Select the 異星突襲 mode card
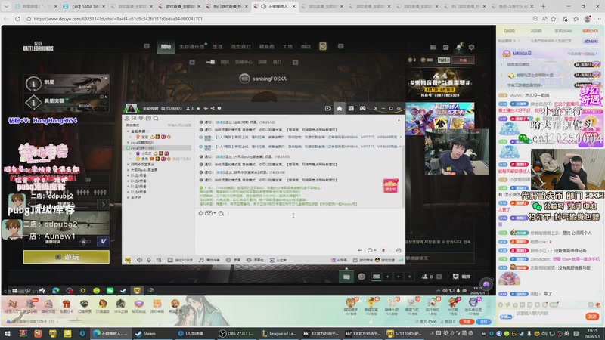The width and height of the screenshot is (605, 340). pyautogui.click(x=67, y=102)
